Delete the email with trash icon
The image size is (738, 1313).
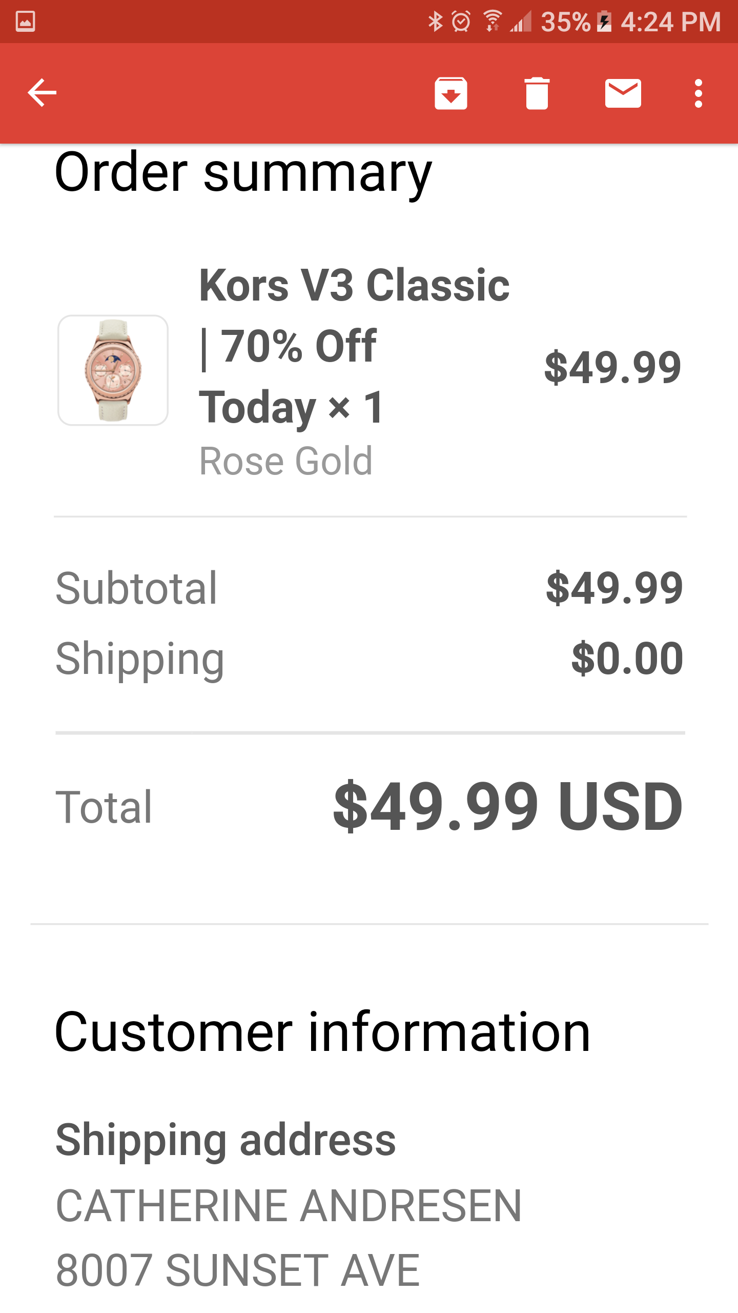tap(537, 93)
